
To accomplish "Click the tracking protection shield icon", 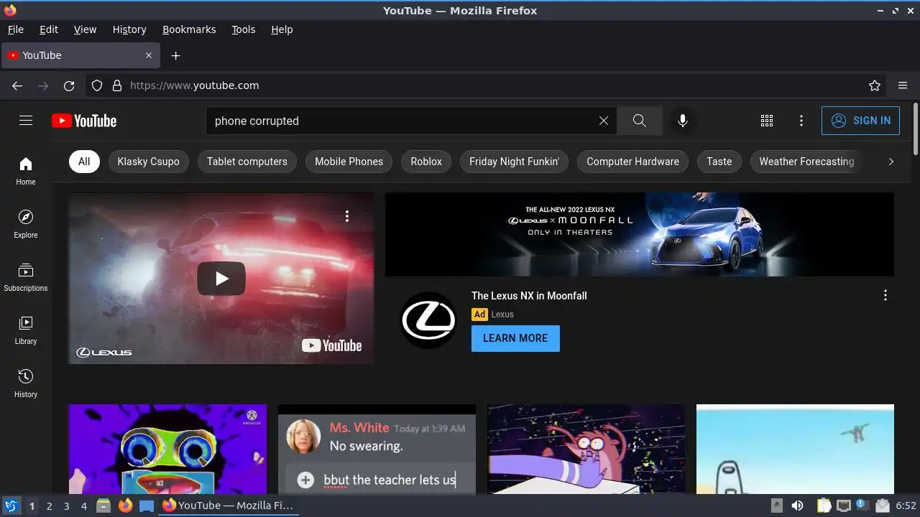I will pyautogui.click(x=97, y=85).
